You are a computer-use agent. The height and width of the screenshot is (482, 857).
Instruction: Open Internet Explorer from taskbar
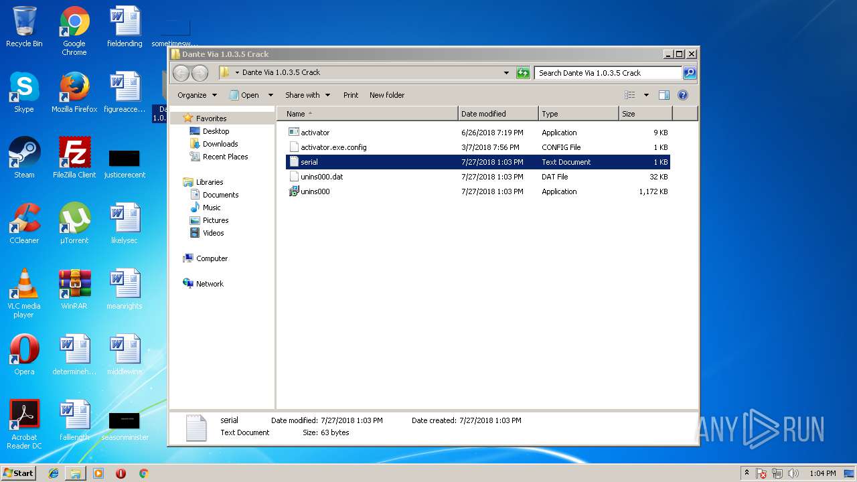click(54, 473)
